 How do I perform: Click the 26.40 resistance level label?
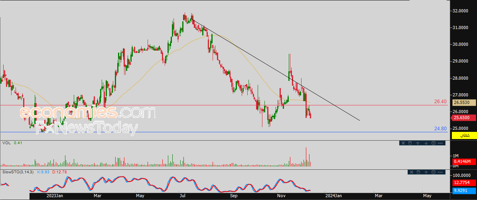coord(440,102)
